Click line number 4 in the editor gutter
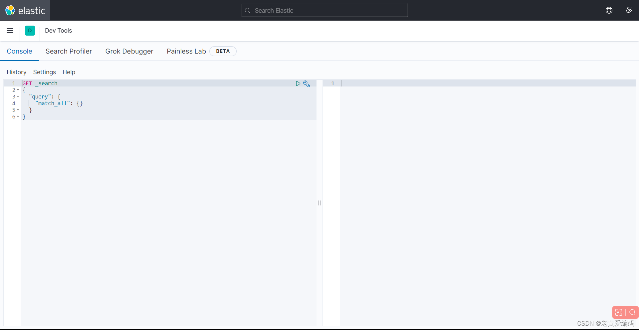Viewport: 639px width, 330px height. click(14, 103)
